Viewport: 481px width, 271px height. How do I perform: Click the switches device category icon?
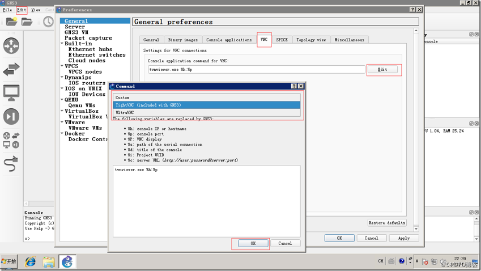(x=11, y=69)
